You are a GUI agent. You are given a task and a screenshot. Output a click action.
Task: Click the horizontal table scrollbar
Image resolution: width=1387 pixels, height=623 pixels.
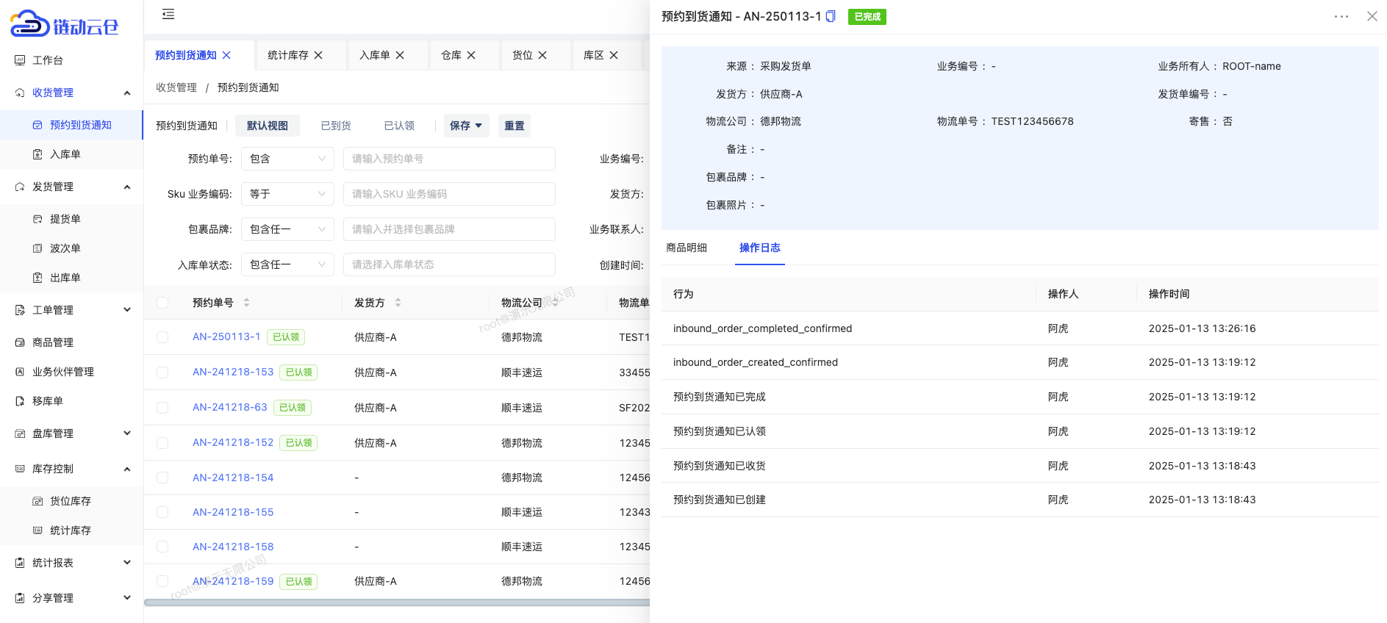pos(397,602)
